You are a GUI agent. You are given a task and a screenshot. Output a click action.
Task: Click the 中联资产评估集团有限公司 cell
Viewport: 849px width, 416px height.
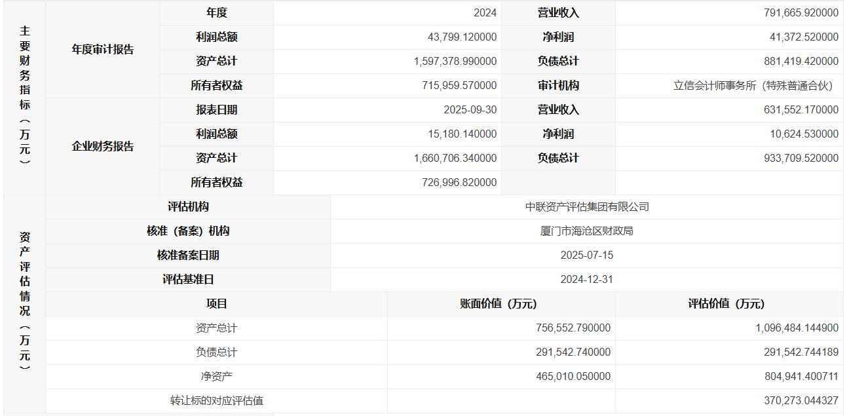click(586, 207)
